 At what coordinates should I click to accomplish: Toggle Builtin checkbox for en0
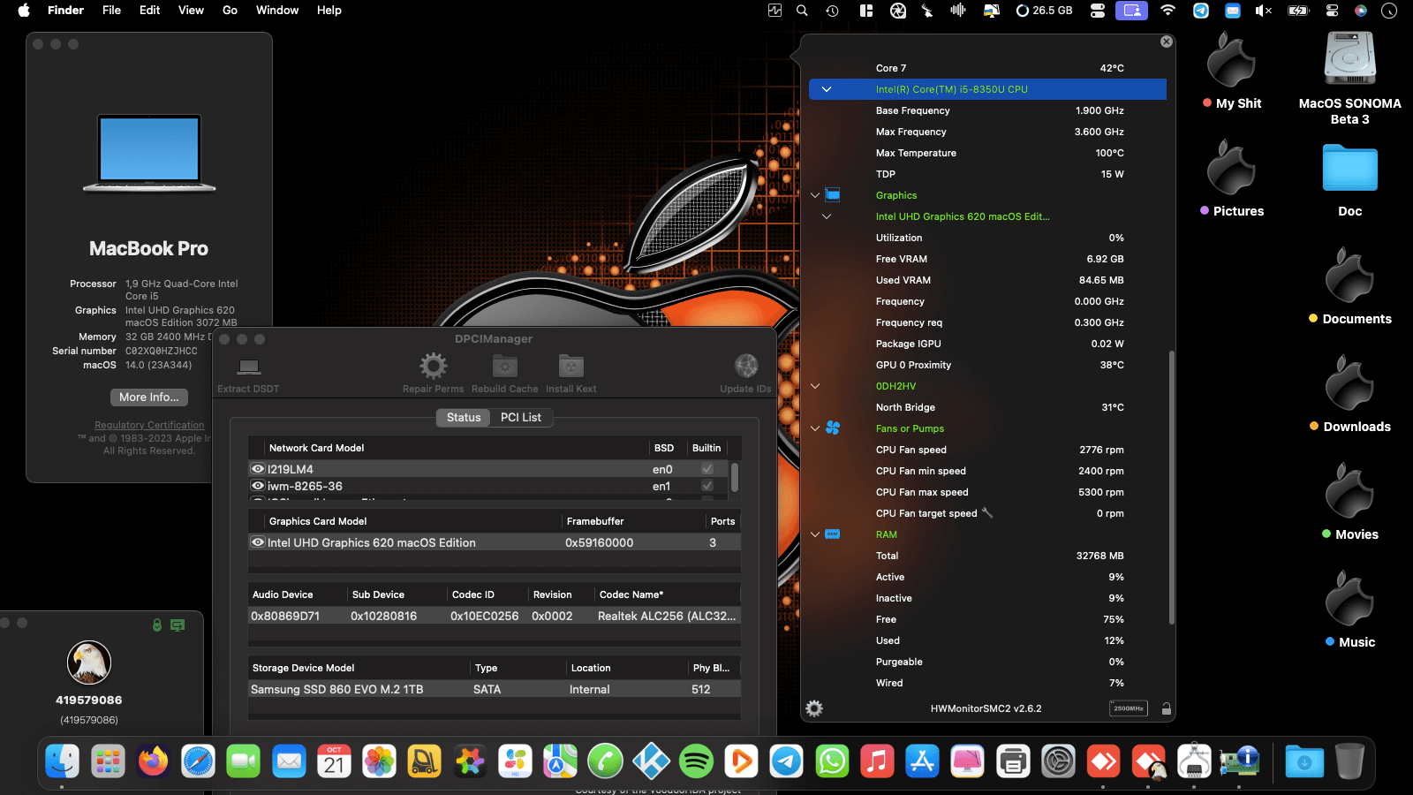coord(706,469)
